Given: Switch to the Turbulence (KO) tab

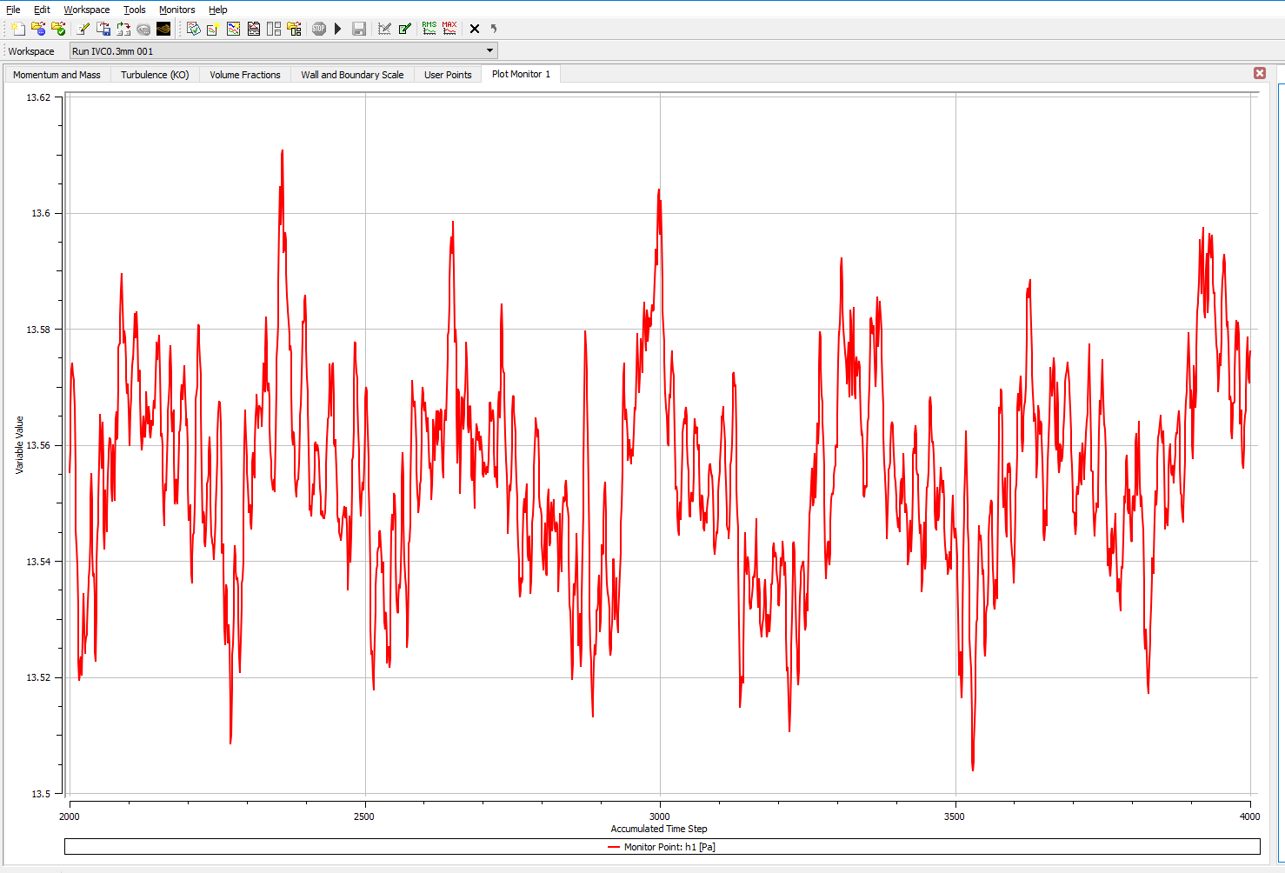Looking at the screenshot, I should pyautogui.click(x=155, y=75).
